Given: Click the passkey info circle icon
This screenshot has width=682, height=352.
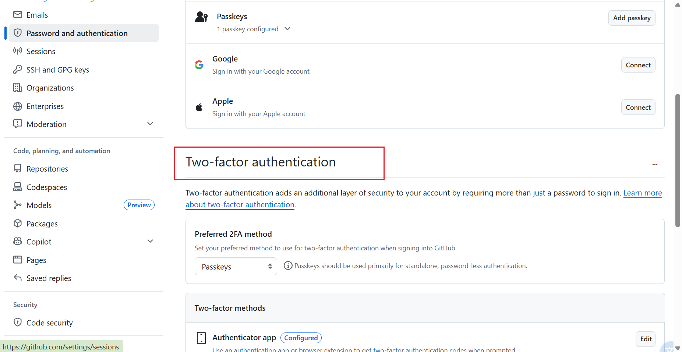Looking at the screenshot, I should point(288,265).
